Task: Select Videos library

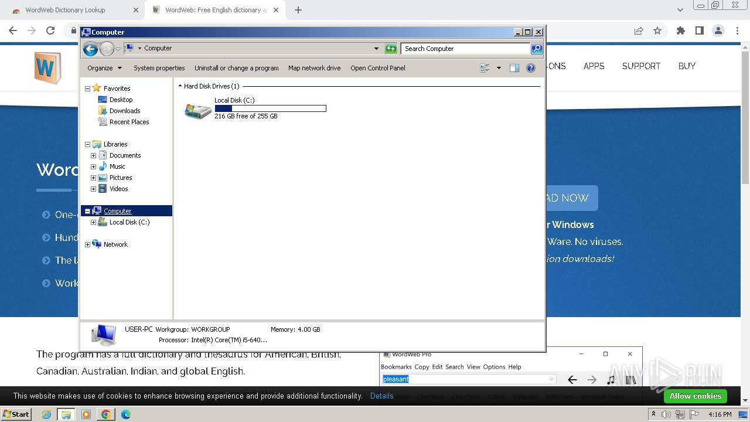Action: 118,189
